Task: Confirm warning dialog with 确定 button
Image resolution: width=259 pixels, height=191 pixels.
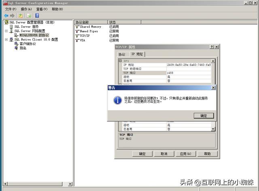Action: coord(204,116)
